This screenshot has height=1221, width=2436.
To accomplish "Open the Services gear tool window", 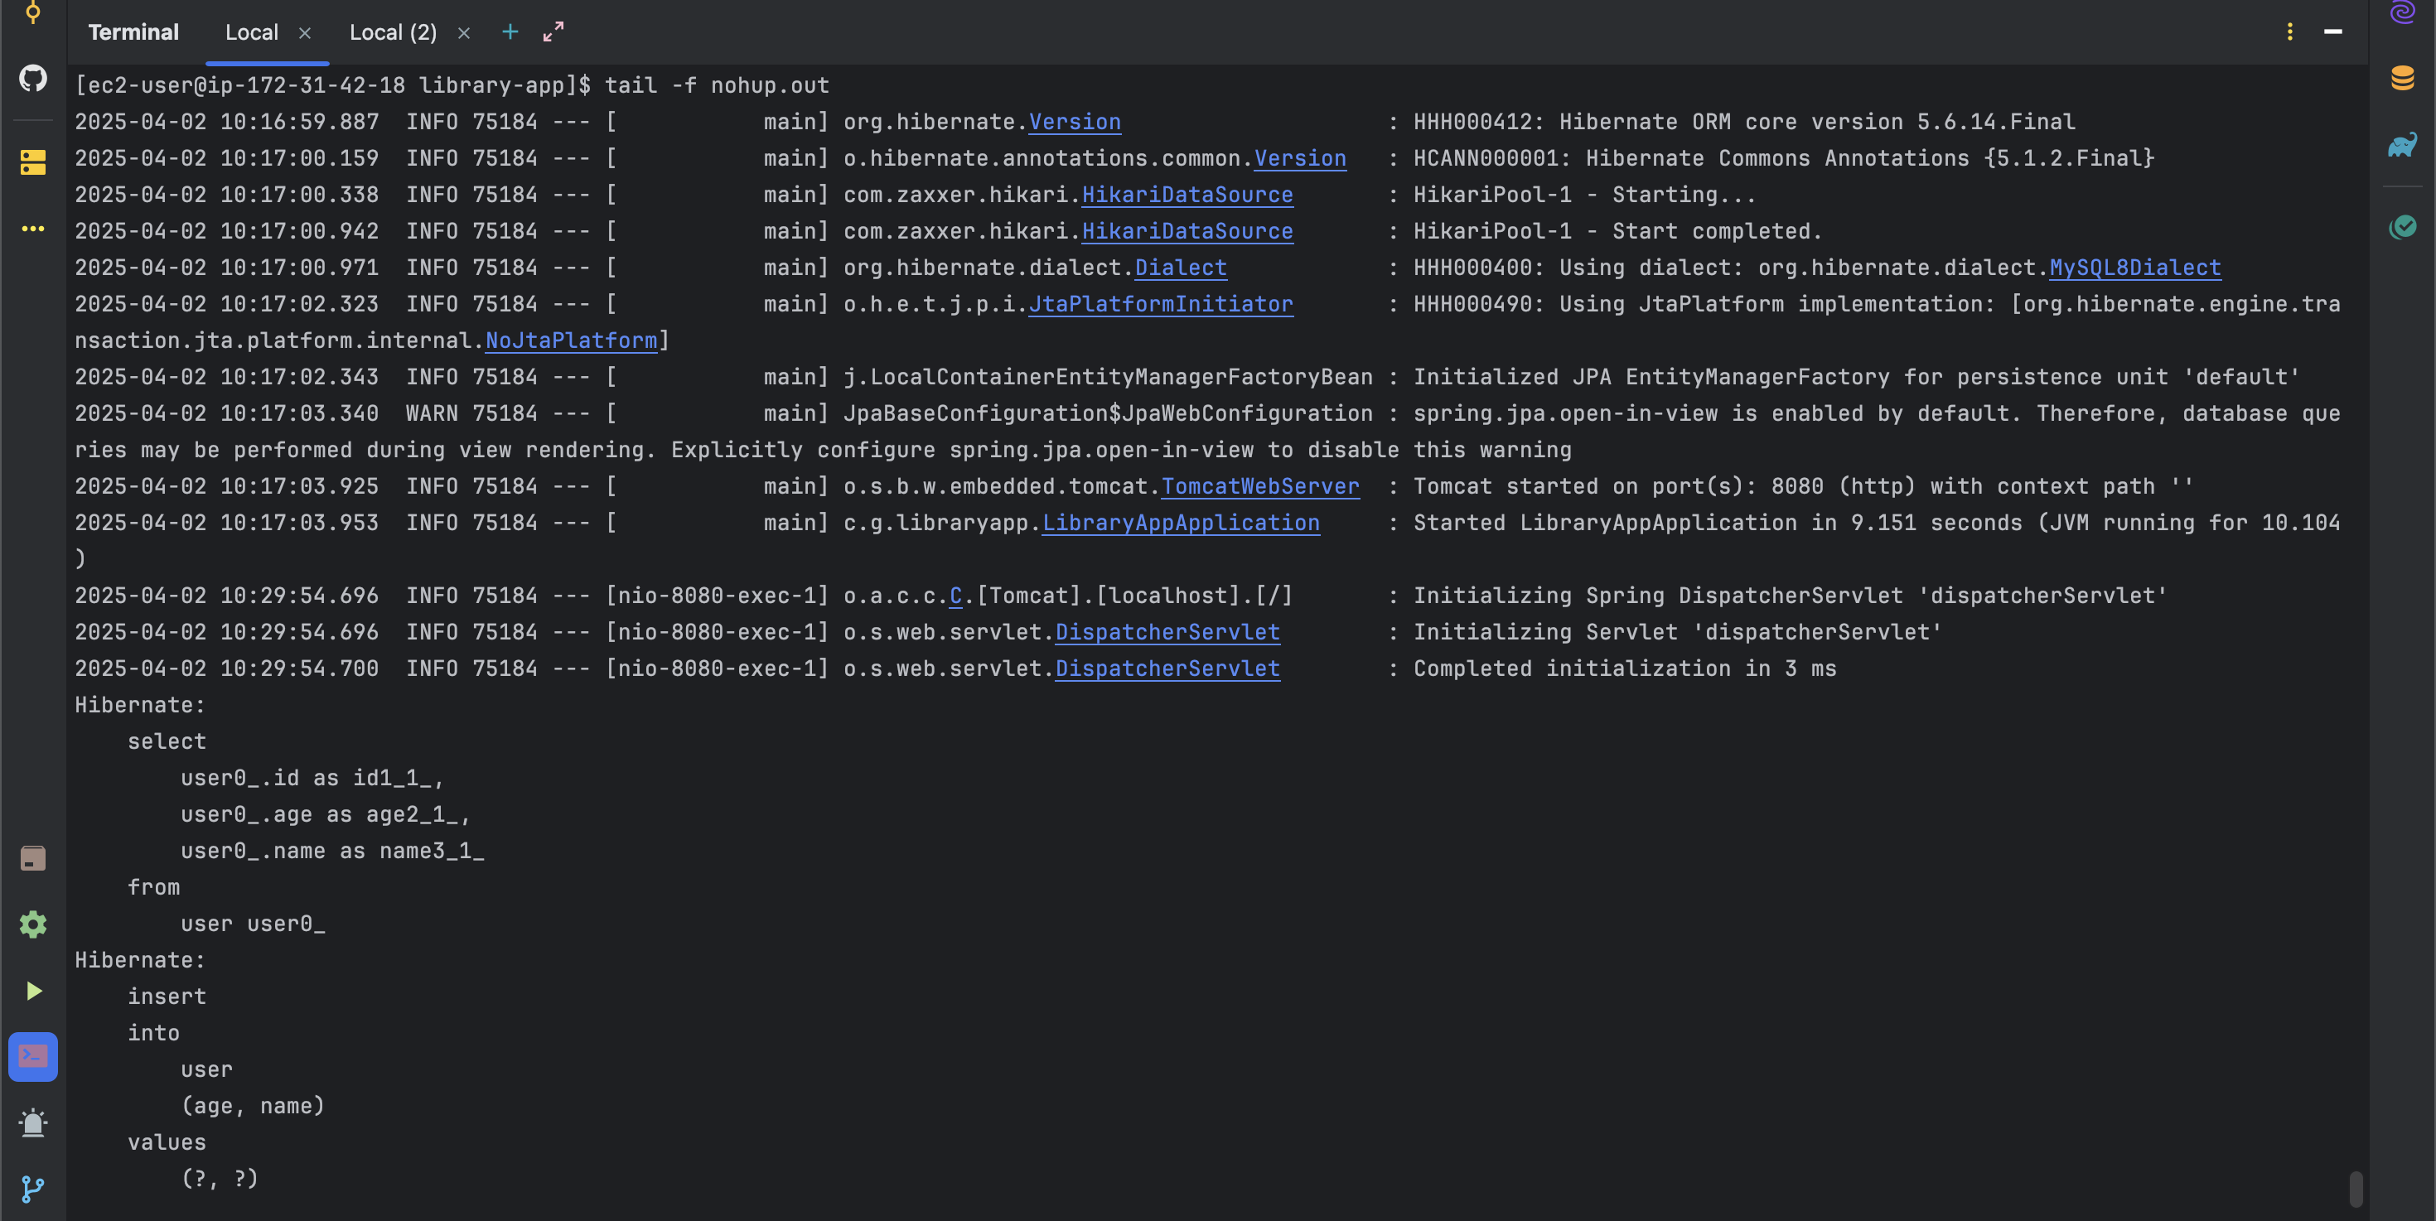I will point(33,924).
